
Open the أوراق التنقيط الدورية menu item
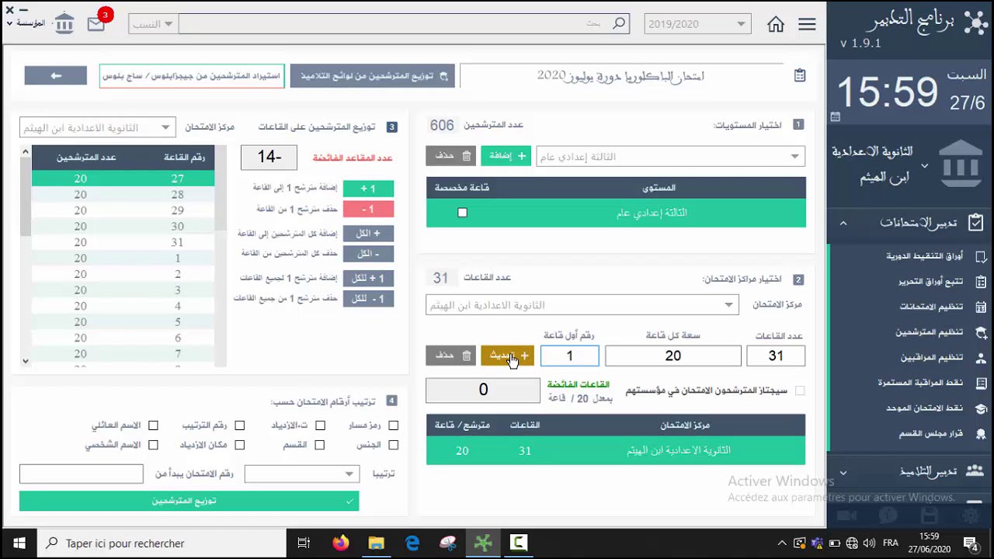click(x=925, y=256)
